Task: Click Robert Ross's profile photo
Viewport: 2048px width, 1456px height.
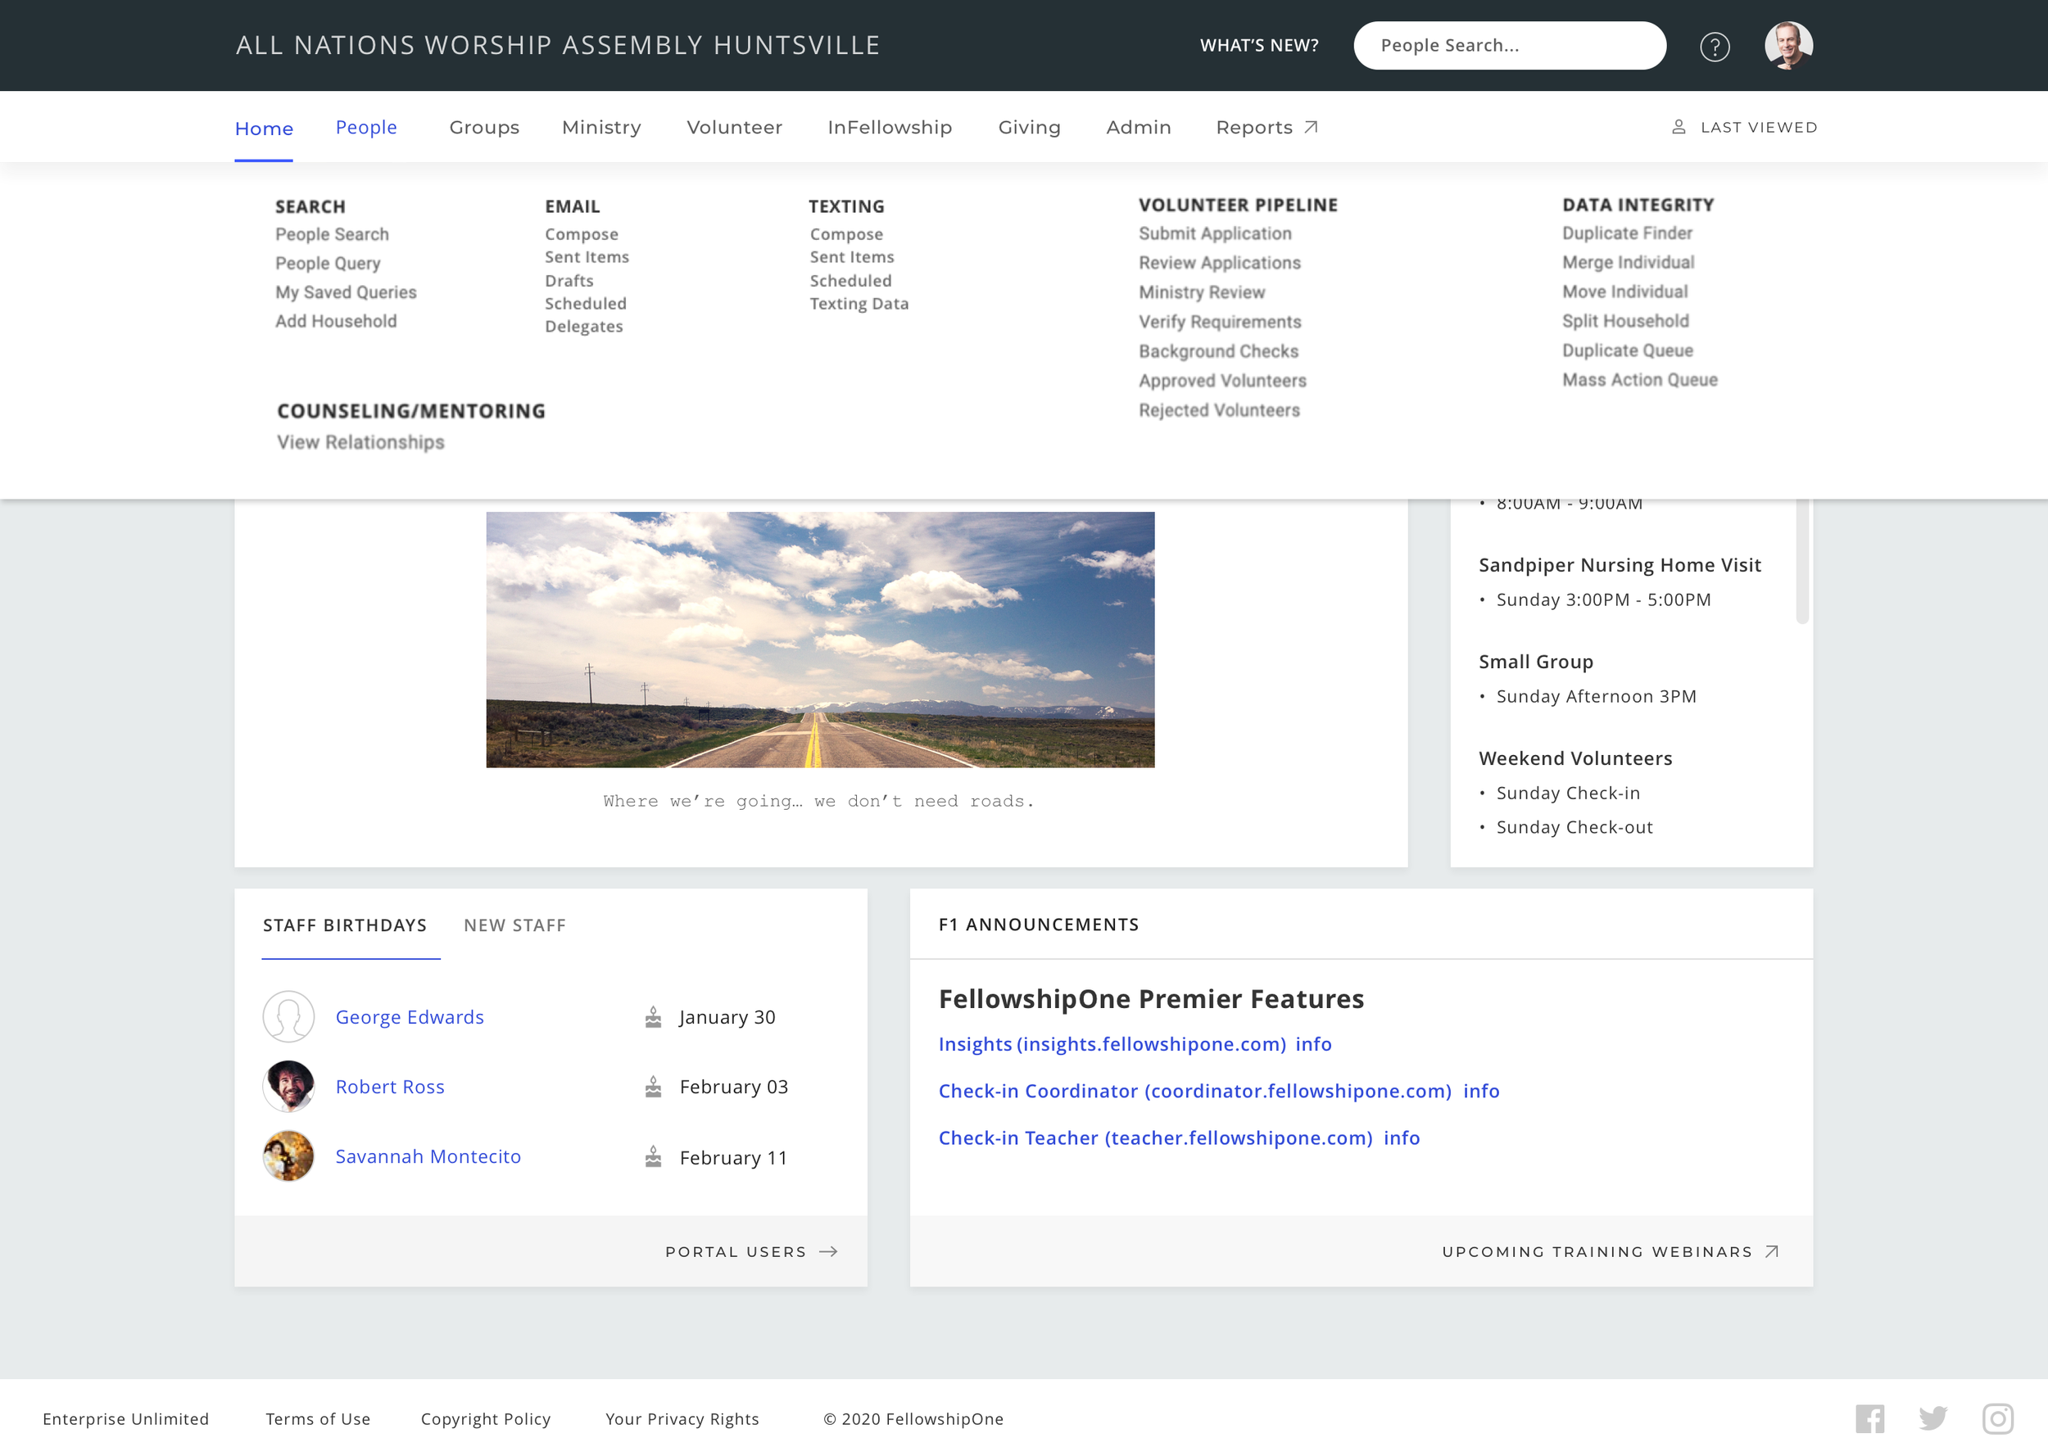Action: [288, 1087]
